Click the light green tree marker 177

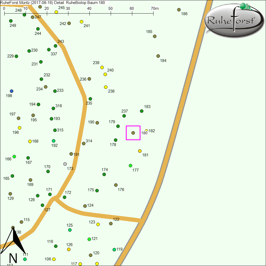pos(130,165)
